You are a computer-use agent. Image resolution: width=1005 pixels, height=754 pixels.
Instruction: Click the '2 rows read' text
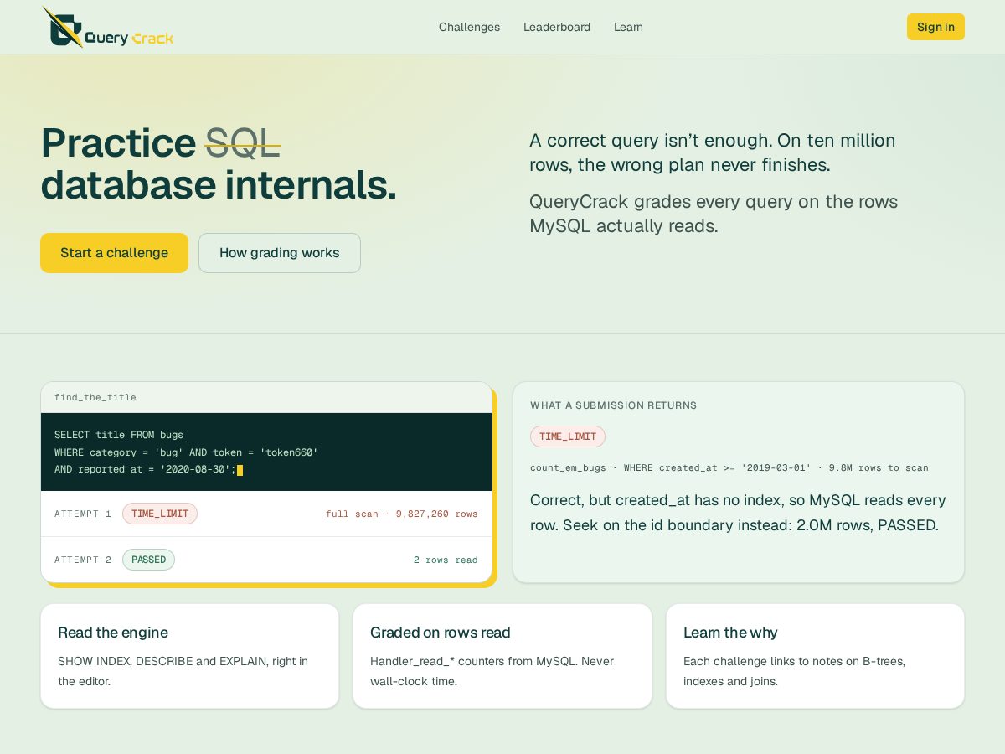coord(446,560)
